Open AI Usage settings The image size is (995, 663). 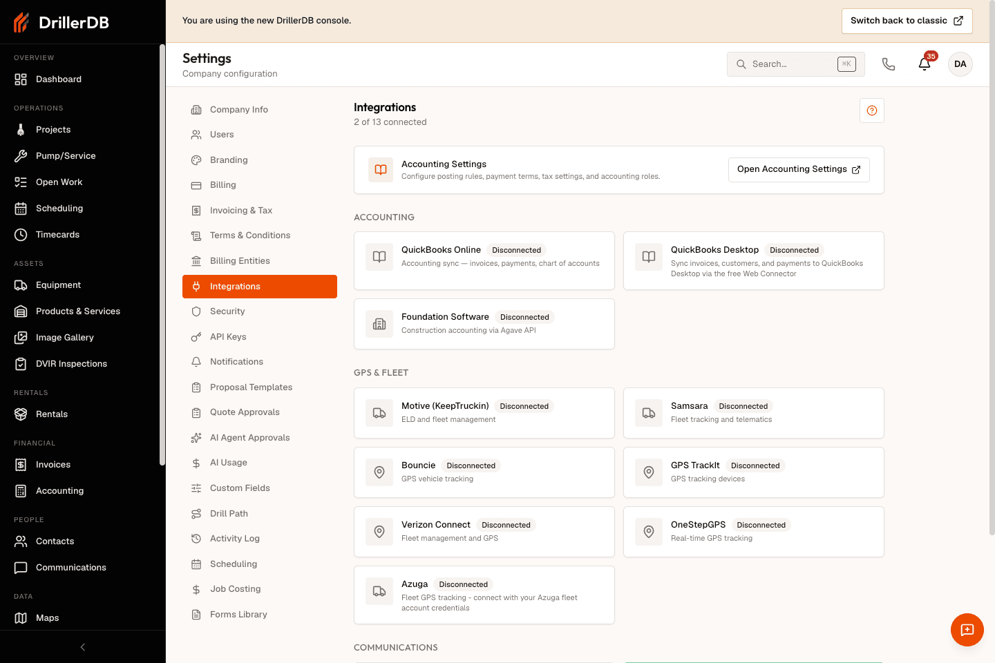(260, 463)
